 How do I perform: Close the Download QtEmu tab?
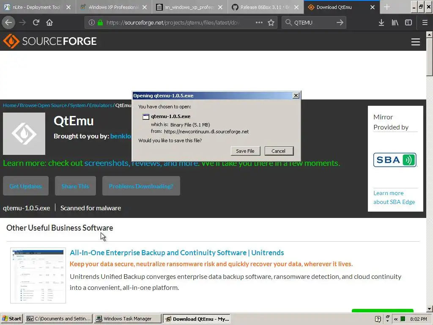click(373, 7)
